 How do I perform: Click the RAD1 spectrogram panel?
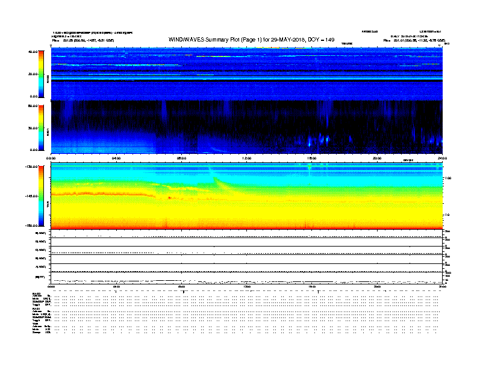tap(247, 127)
